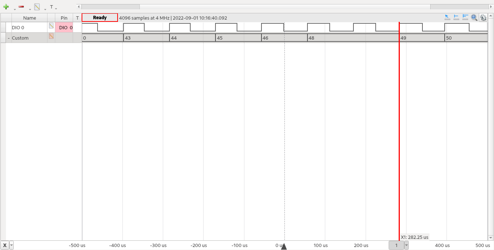
Task: Select the quick measure cursor arrow icon
Action: coord(447,17)
